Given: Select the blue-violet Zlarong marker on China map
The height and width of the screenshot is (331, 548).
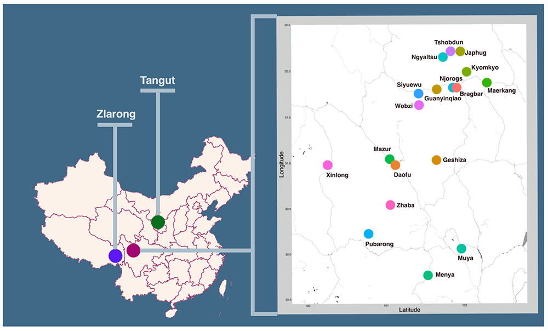Looking at the screenshot, I should click(115, 256).
